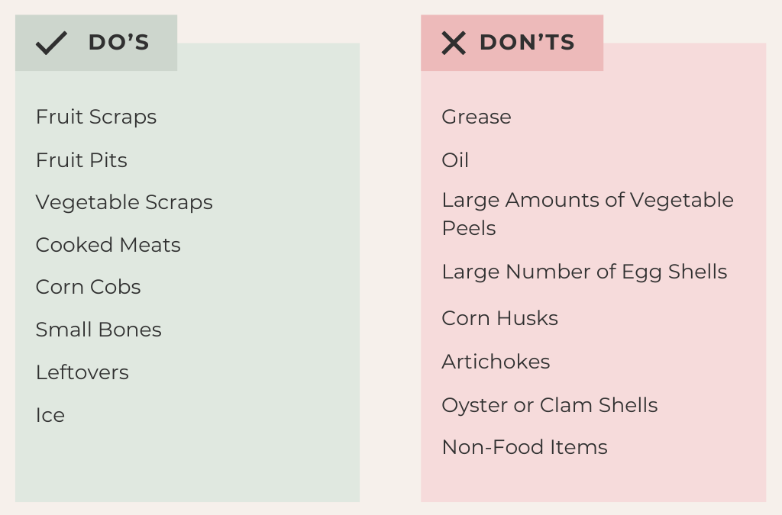Image resolution: width=782 pixels, height=515 pixels.
Task: Select the Non-Food Items entry
Action: pos(525,447)
